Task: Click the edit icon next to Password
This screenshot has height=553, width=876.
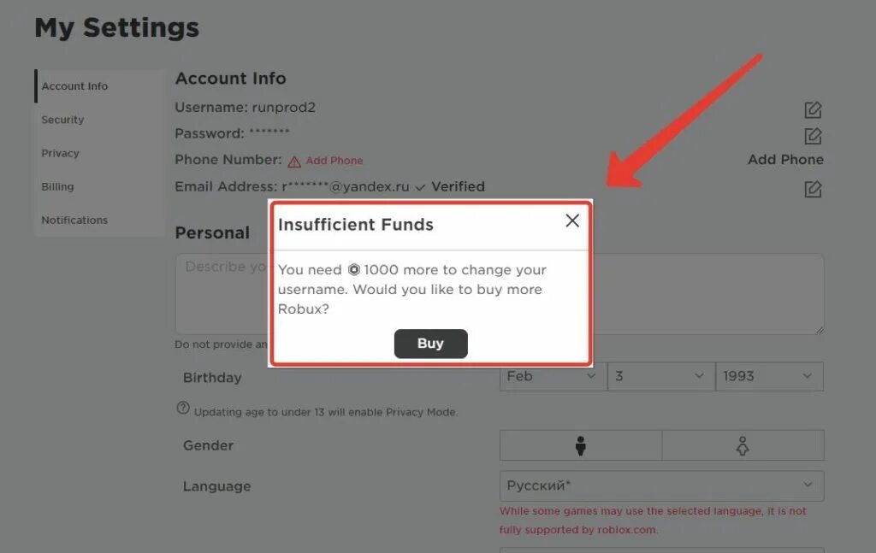Action: (x=813, y=136)
